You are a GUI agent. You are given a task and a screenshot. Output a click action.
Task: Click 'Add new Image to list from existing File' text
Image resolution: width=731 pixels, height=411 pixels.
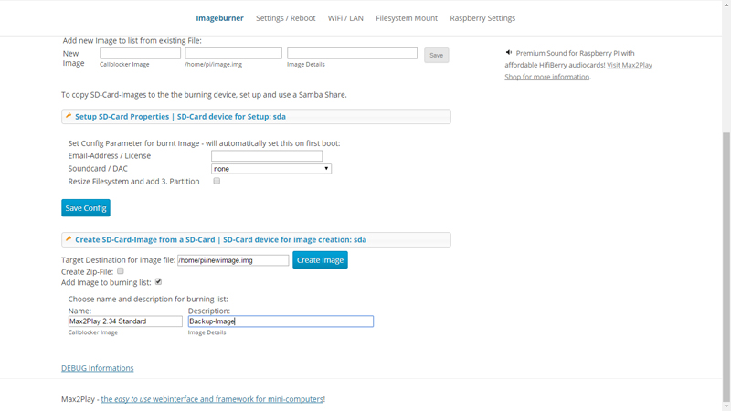pyautogui.click(x=132, y=40)
